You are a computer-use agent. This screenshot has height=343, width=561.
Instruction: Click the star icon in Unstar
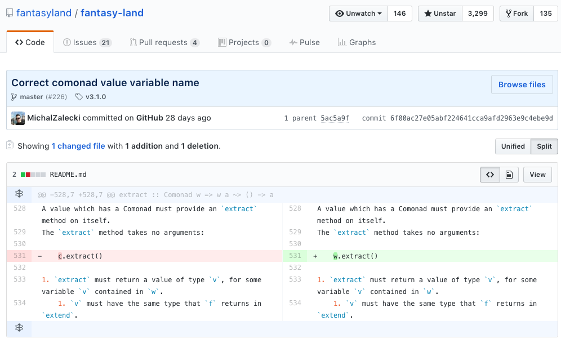(x=428, y=14)
